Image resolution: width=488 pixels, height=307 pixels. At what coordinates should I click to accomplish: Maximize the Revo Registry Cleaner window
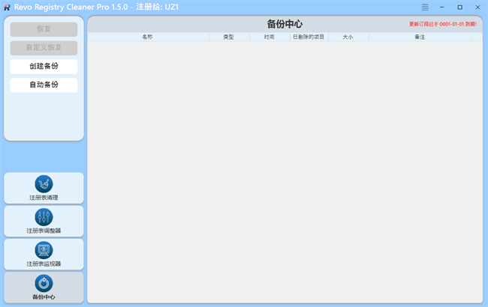[460, 7]
